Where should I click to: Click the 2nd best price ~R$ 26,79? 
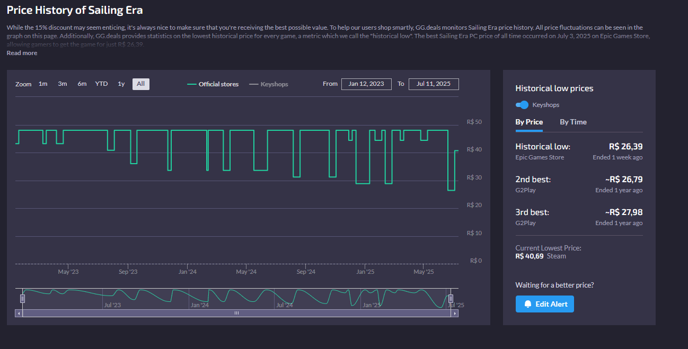pyautogui.click(x=624, y=180)
